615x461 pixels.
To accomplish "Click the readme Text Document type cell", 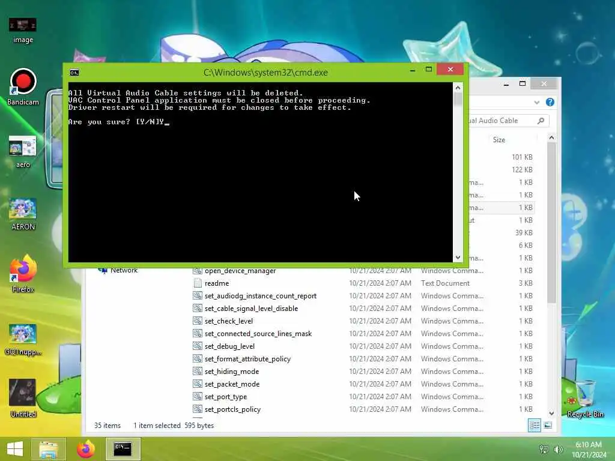I will [445, 283].
